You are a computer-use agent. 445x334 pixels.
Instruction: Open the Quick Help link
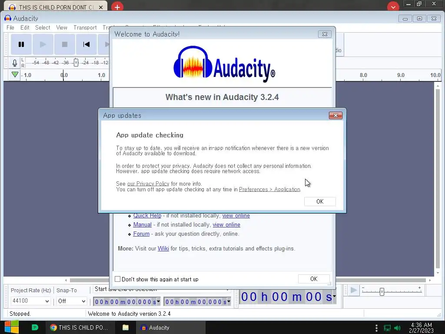[x=147, y=216]
